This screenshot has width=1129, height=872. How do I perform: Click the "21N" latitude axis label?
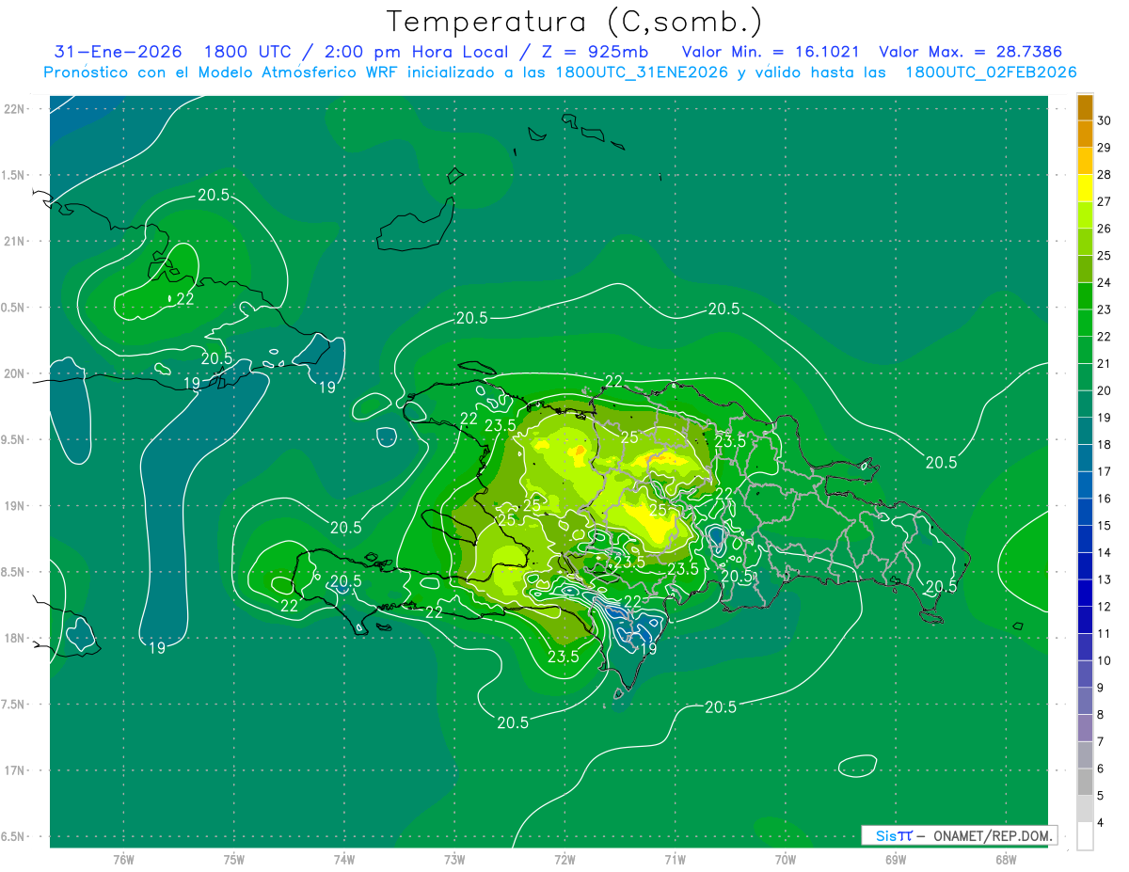15,241
